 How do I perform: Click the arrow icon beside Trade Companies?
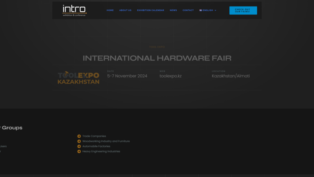(79, 136)
